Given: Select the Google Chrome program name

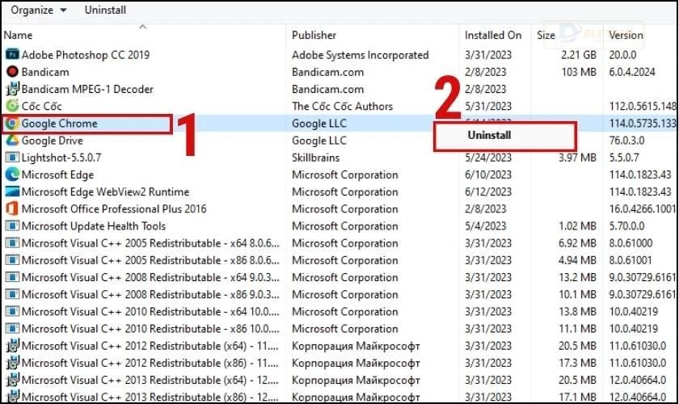Looking at the screenshot, I should click(59, 124).
